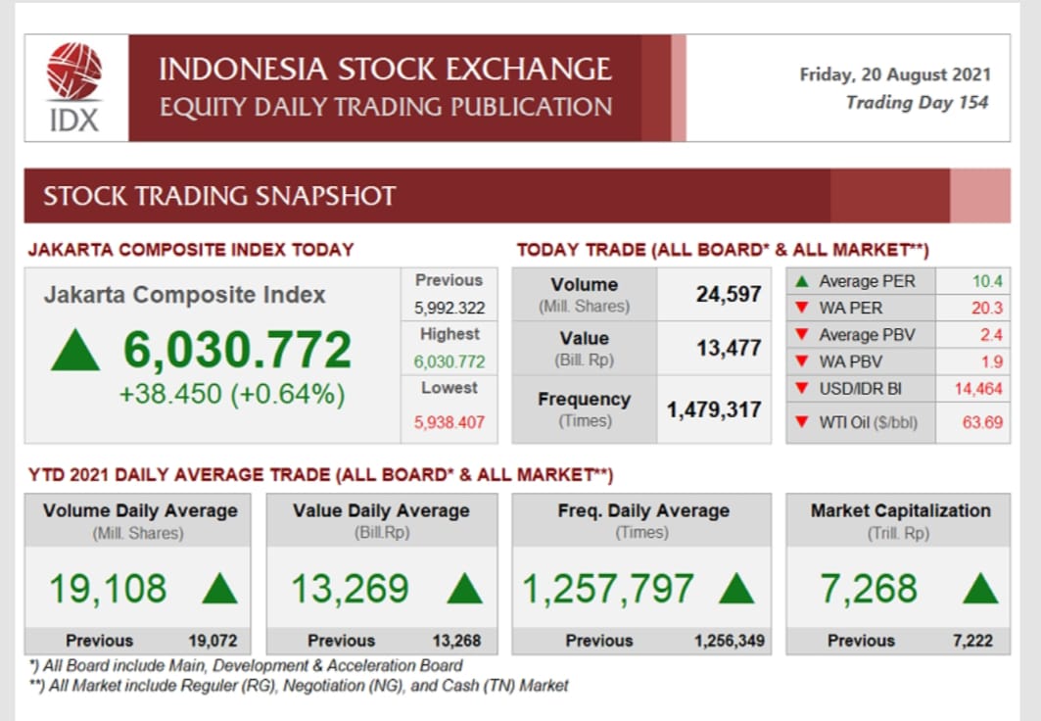Click the green arrow next to 13,269 value average
Viewport: 1041px width, 721px height.
pos(464,589)
